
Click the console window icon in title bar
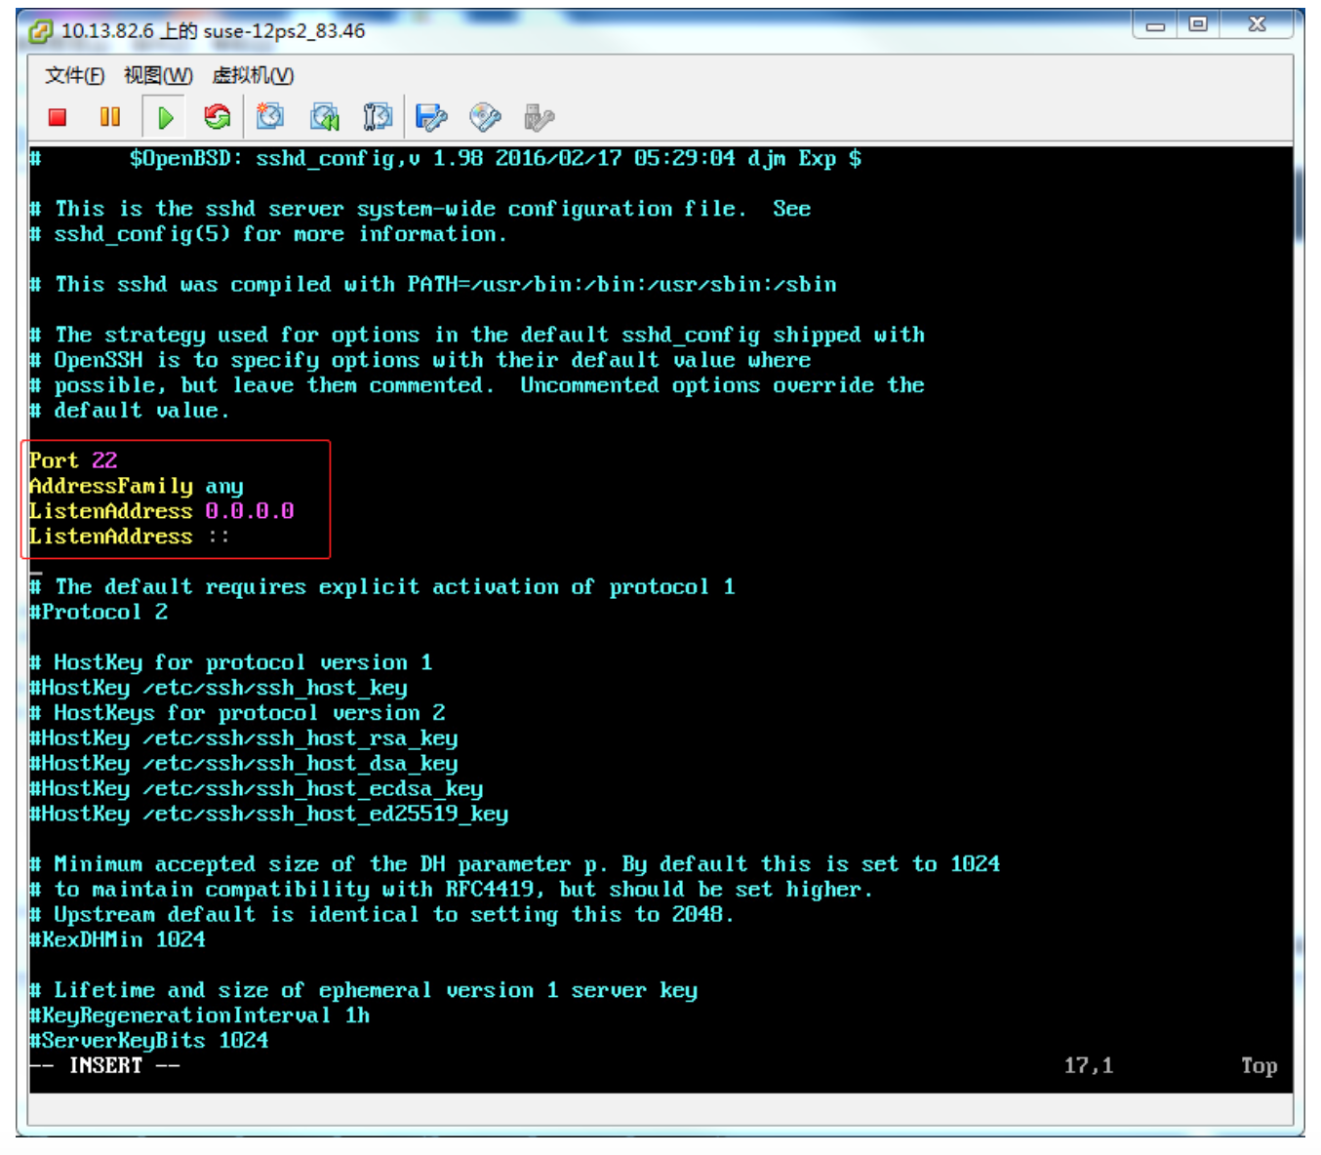click(41, 31)
